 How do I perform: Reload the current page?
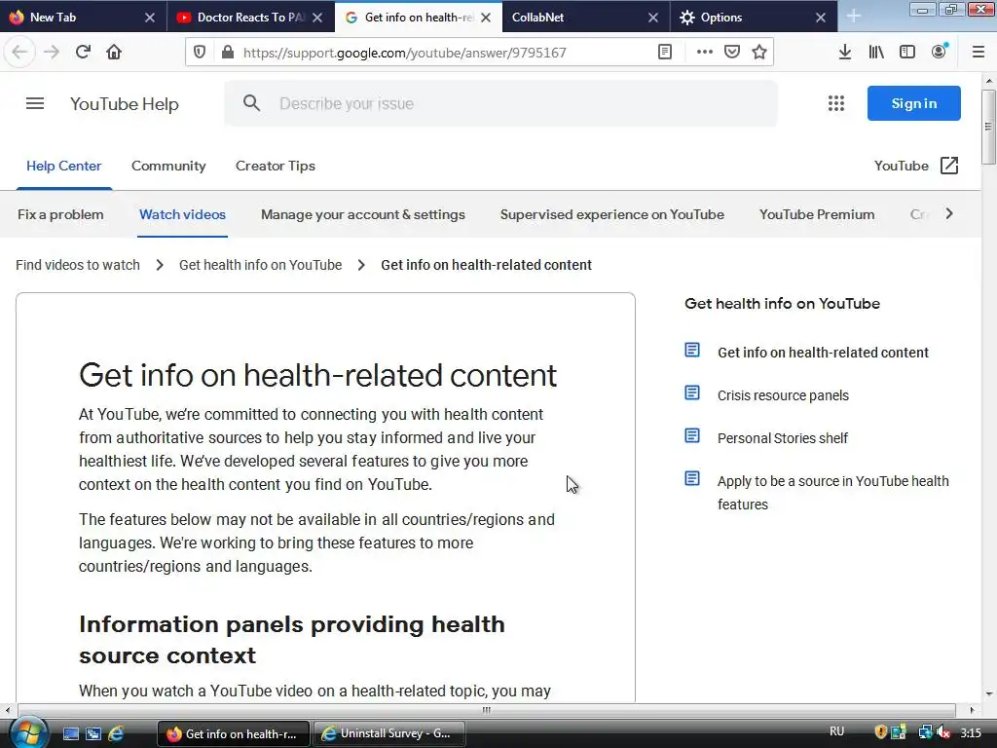[83, 53]
